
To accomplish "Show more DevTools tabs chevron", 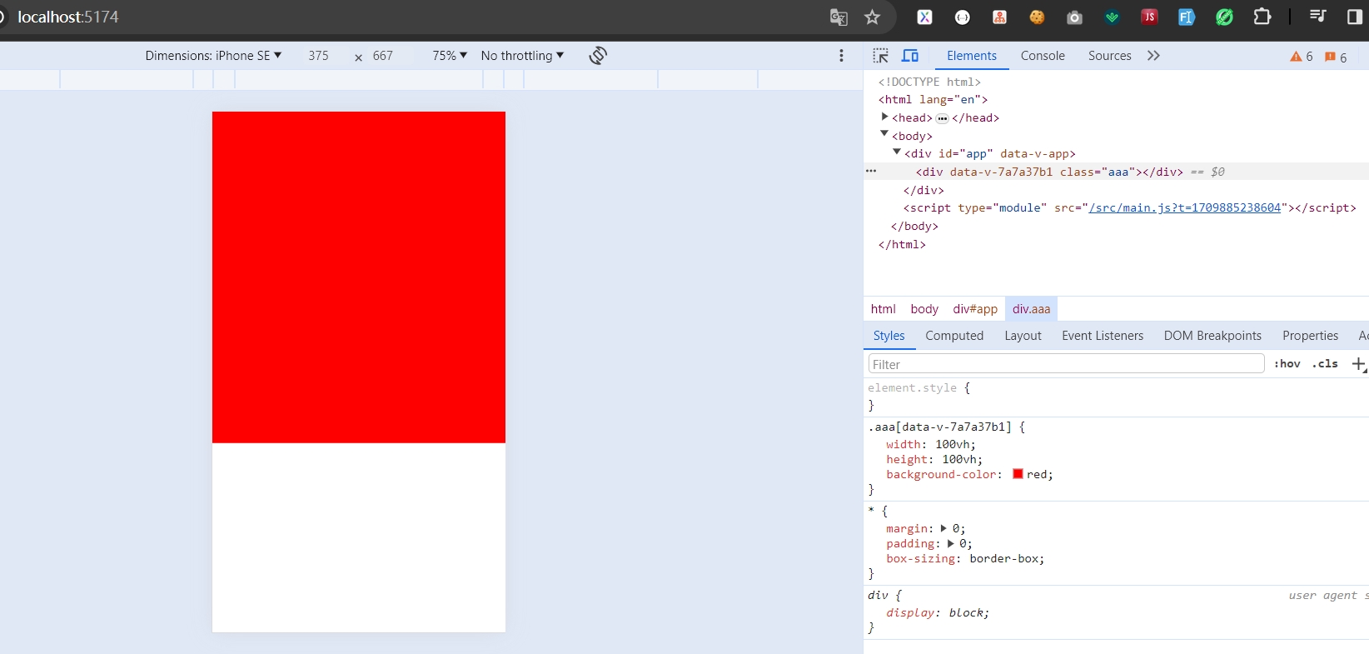I will pyautogui.click(x=1153, y=56).
